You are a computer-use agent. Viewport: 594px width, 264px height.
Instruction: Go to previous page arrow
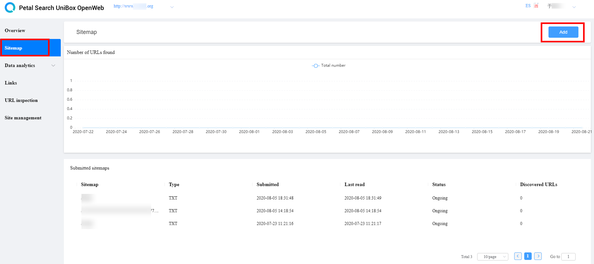[x=518, y=256]
